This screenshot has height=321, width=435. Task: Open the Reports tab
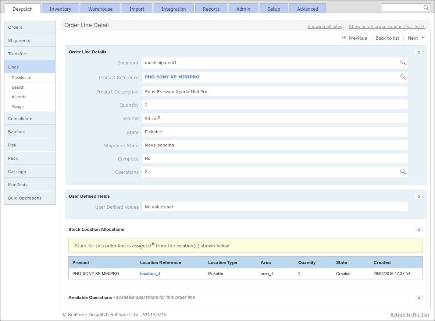point(211,8)
